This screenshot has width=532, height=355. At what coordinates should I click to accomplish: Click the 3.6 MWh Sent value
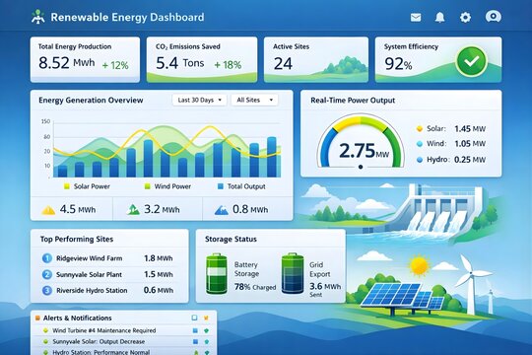pyautogui.click(x=325, y=290)
